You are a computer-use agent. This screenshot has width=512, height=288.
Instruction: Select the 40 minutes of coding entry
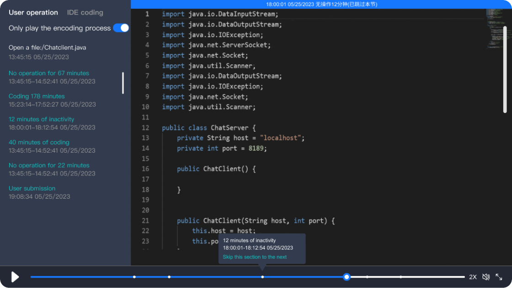tap(39, 142)
